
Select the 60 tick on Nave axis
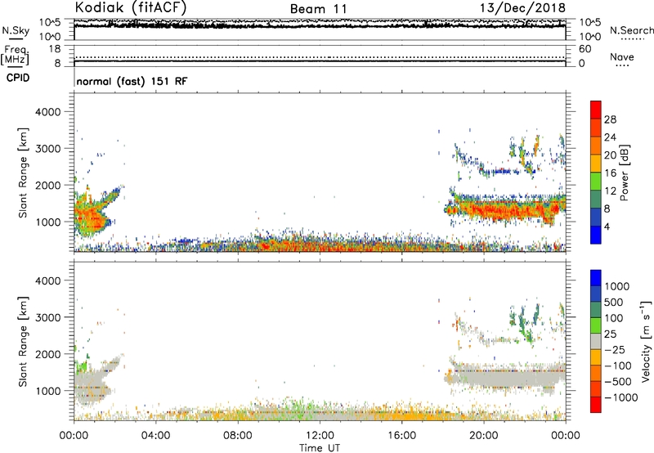point(585,49)
